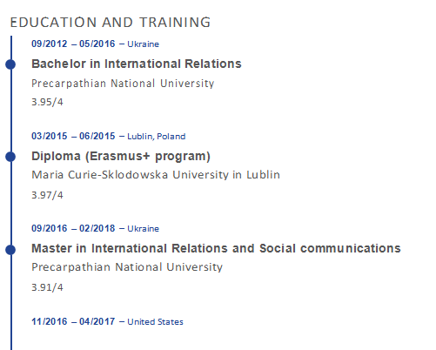Click Maria Curie-Sklodowska University in Lublin

156,175
